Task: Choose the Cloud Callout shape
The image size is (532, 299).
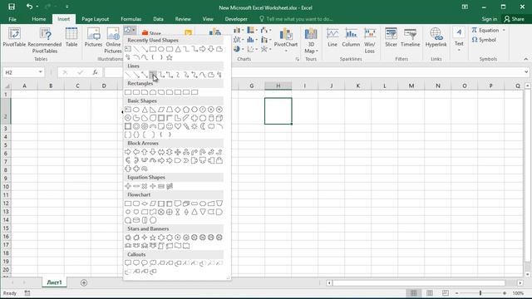Action: [153, 263]
